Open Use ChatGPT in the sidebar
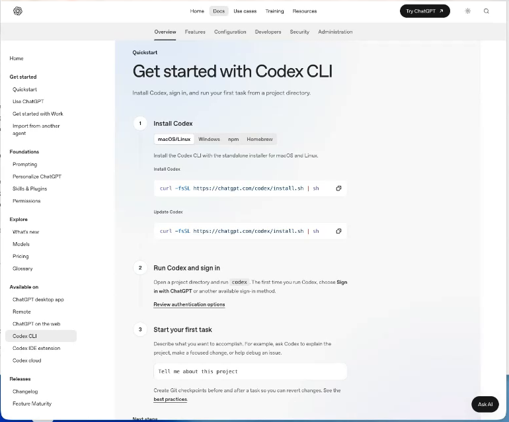Image resolution: width=509 pixels, height=422 pixels. 28,101
